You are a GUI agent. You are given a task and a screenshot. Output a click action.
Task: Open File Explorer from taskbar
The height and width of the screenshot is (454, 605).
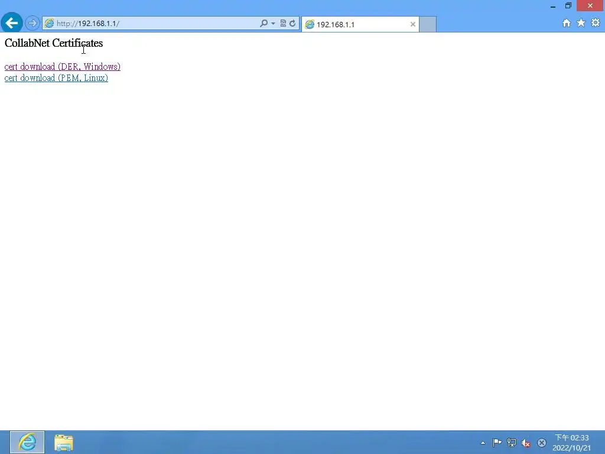click(x=64, y=442)
